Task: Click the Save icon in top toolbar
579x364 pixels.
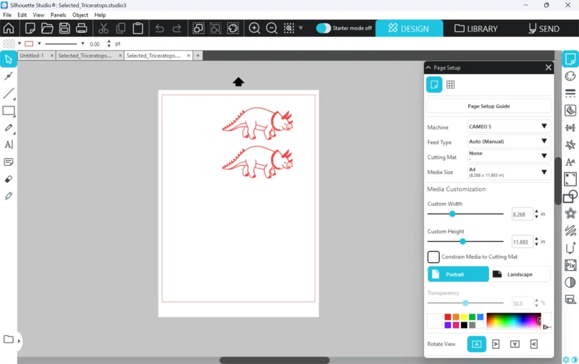Action: 64,28
